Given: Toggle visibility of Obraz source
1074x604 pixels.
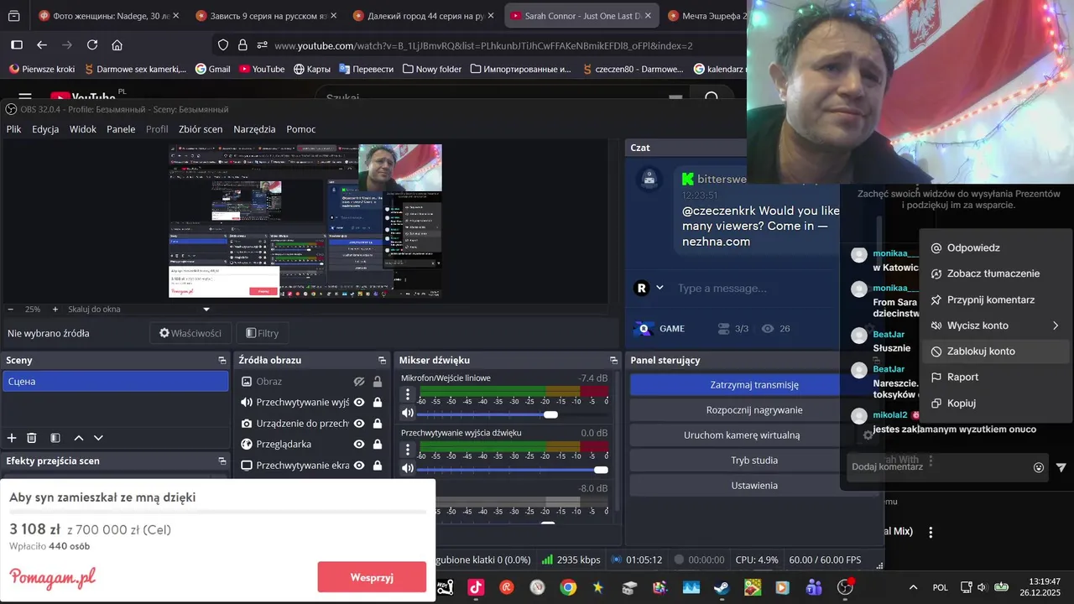Looking at the screenshot, I should [359, 381].
